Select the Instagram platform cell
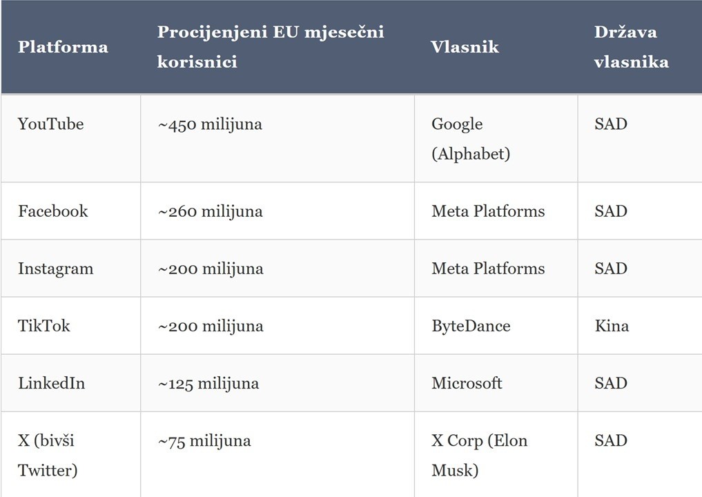Image resolution: width=702 pixels, height=497 pixels. (x=55, y=269)
